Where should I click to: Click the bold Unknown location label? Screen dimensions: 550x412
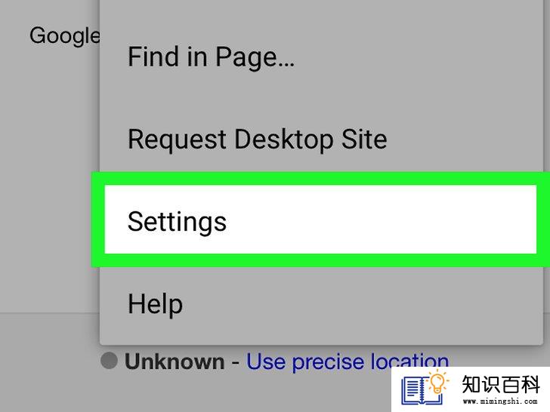click(x=175, y=361)
